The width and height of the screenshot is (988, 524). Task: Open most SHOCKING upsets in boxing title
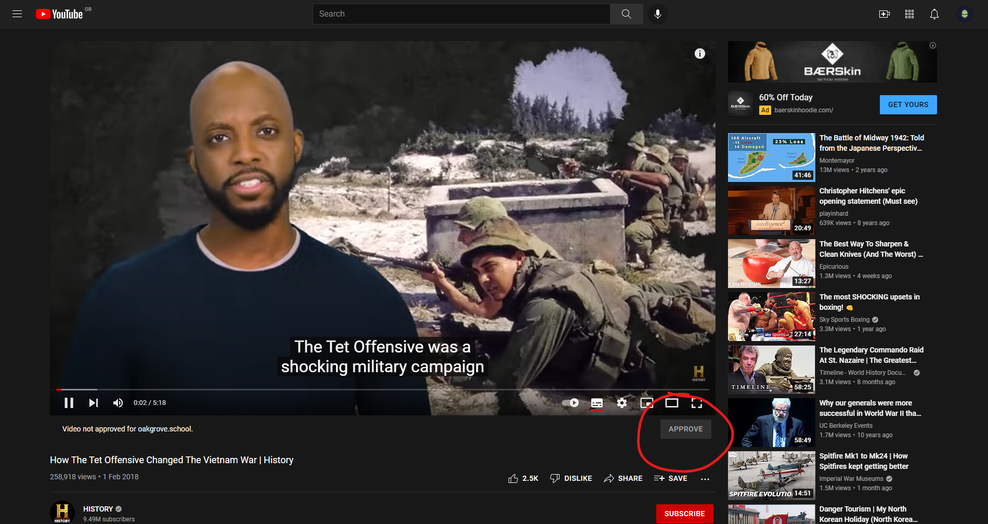869,302
